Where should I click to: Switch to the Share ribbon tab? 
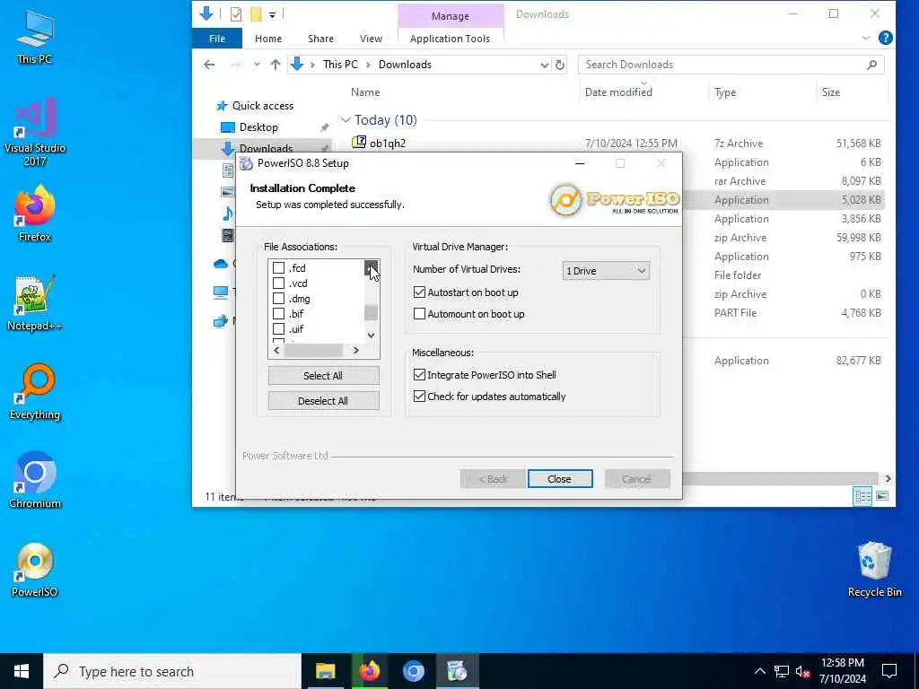click(320, 39)
